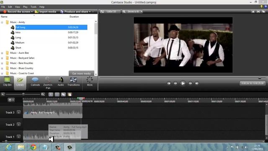The image size is (268, 151).
Task: Select Amity - Full Song.mp3 clip on Track 3
Action: (53, 112)
